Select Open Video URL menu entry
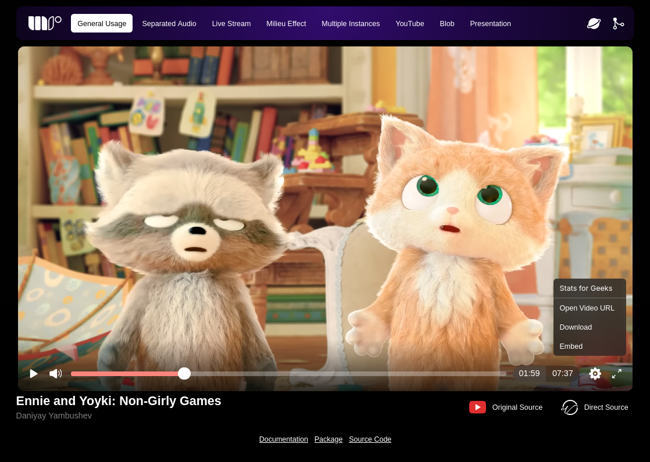 (587, 308)
